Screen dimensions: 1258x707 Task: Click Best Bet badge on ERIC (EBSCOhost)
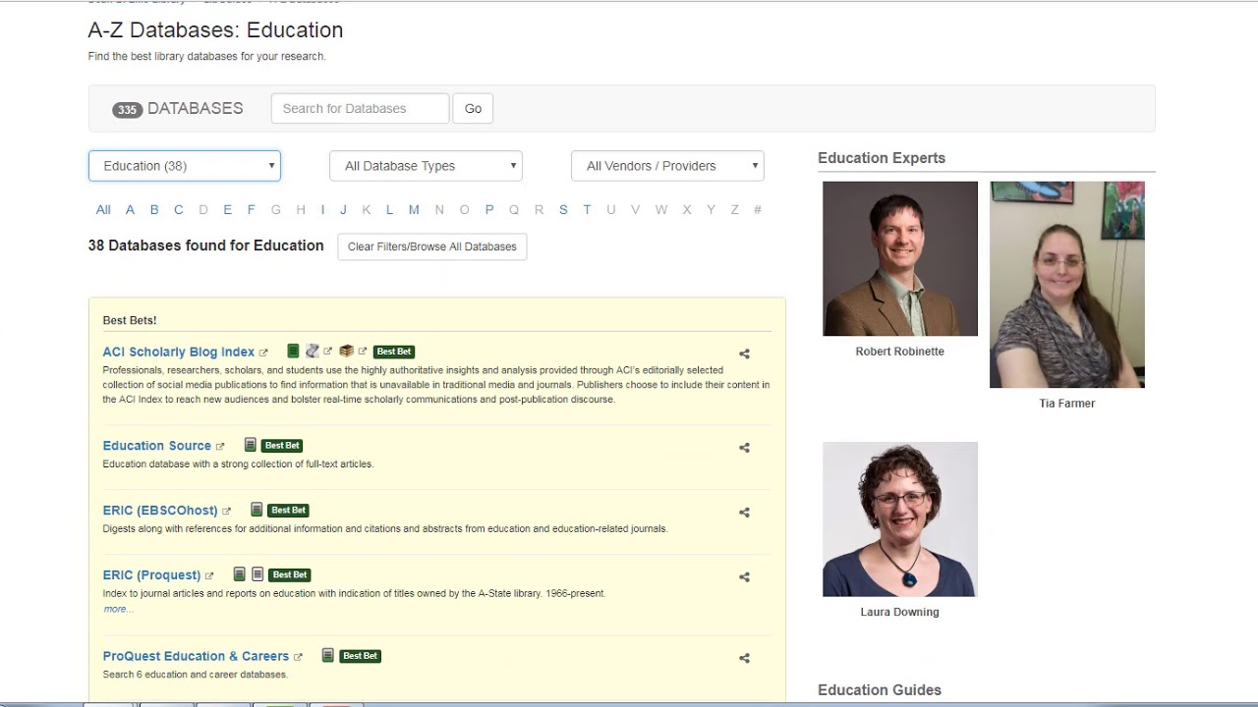coord(288,511)
